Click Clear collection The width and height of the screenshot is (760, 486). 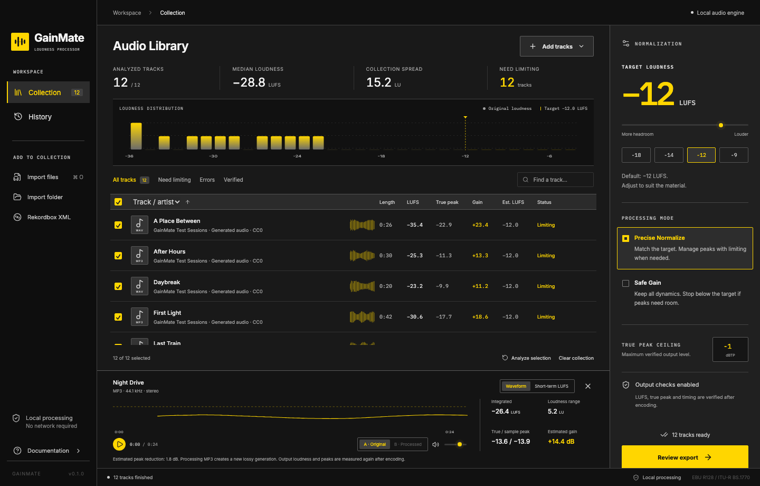point(576,358)
